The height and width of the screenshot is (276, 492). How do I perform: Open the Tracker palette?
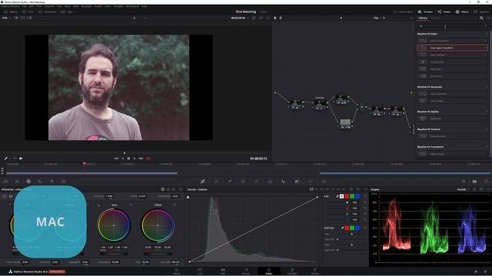(x=256, y=181)
